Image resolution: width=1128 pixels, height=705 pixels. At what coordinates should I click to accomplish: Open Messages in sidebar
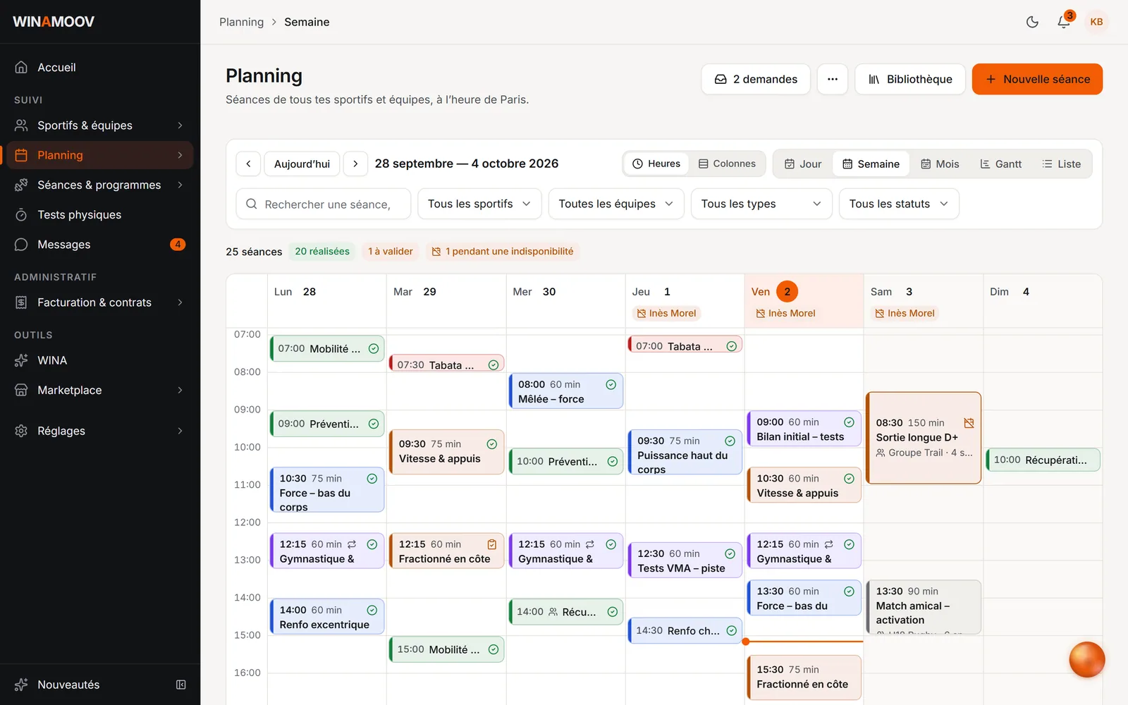[x=100, y=244]
